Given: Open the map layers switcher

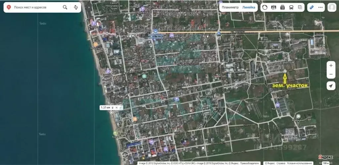Looking at the screenshot, I should coord(300,7).
